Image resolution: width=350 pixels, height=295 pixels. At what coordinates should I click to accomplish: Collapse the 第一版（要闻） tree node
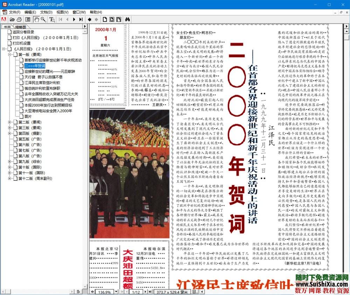(10, 55)
